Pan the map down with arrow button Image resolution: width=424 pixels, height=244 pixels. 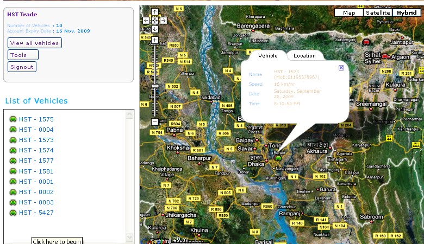(155, 29)
